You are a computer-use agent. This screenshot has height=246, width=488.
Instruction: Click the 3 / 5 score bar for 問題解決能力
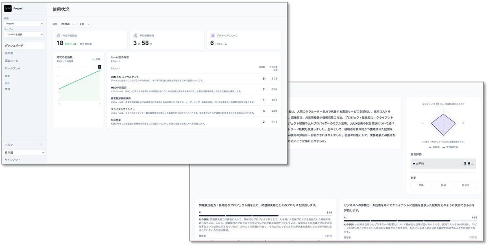click(265, 216)
